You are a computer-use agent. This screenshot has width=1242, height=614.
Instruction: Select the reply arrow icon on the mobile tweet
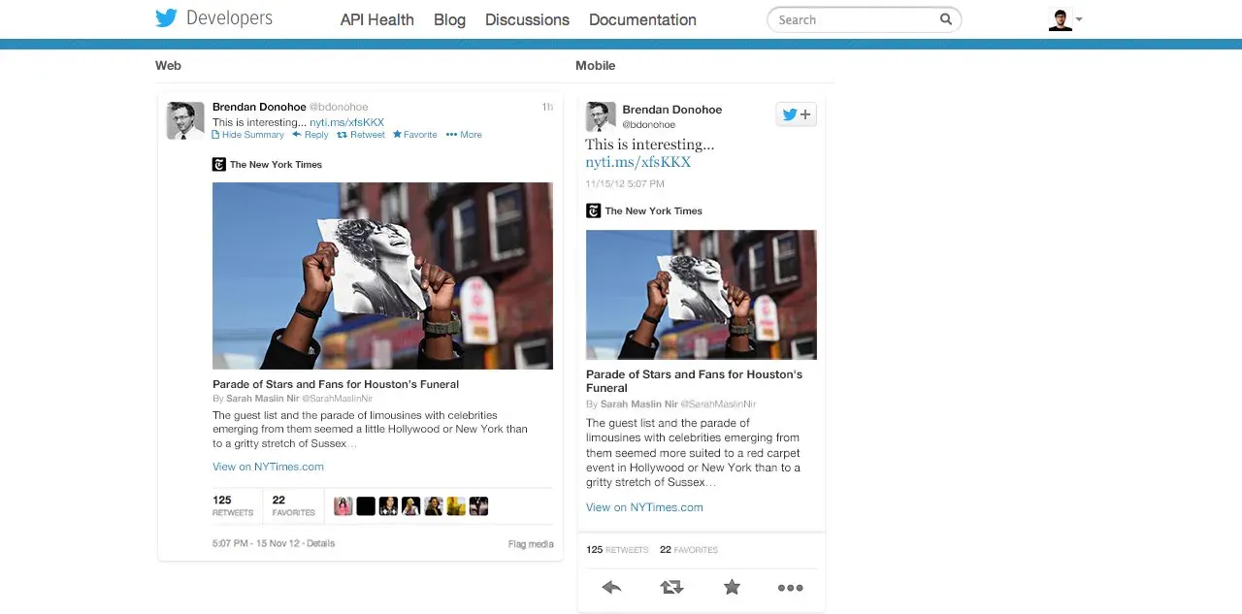click(611, 587)
